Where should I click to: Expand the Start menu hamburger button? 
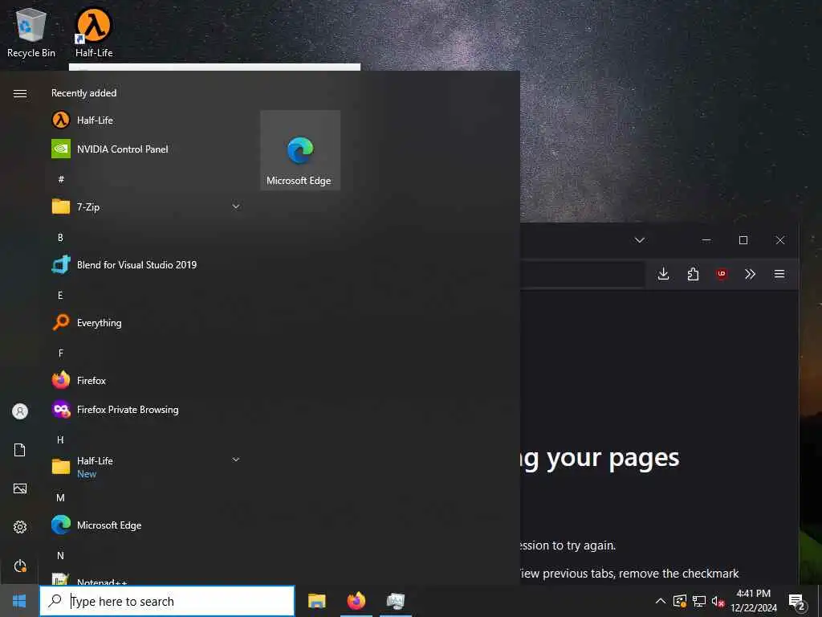click(x=20, y=93)
